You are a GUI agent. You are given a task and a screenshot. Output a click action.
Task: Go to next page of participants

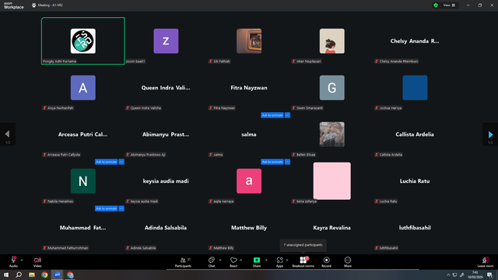tap(490, 135)
